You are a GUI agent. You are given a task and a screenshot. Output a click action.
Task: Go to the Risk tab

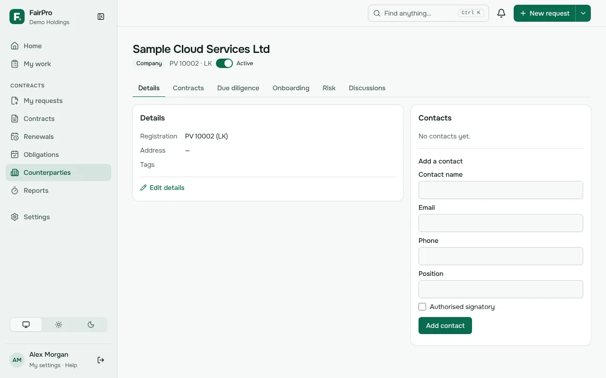pyautogui.click(x=329, y=88)
